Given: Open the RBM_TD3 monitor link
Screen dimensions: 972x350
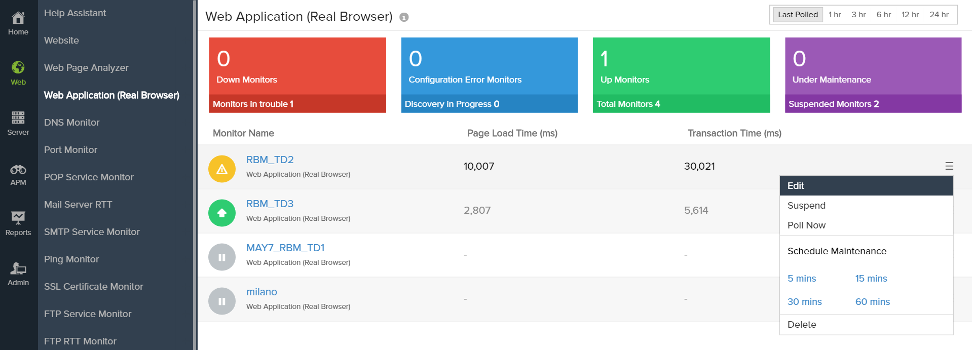Looking at the screenshot, I should pos(270,204).
